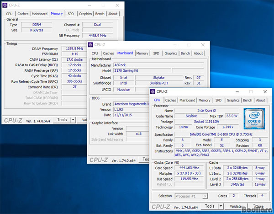This screenshot has width=274, height=214.
Task: Select the CPU tab in front CPU window
Action: 157,100
